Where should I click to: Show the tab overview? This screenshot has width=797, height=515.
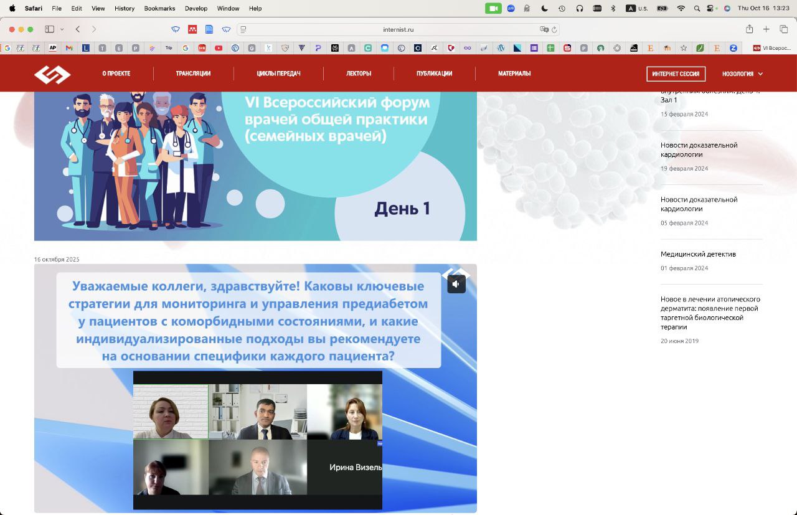(x=783, y=29)
